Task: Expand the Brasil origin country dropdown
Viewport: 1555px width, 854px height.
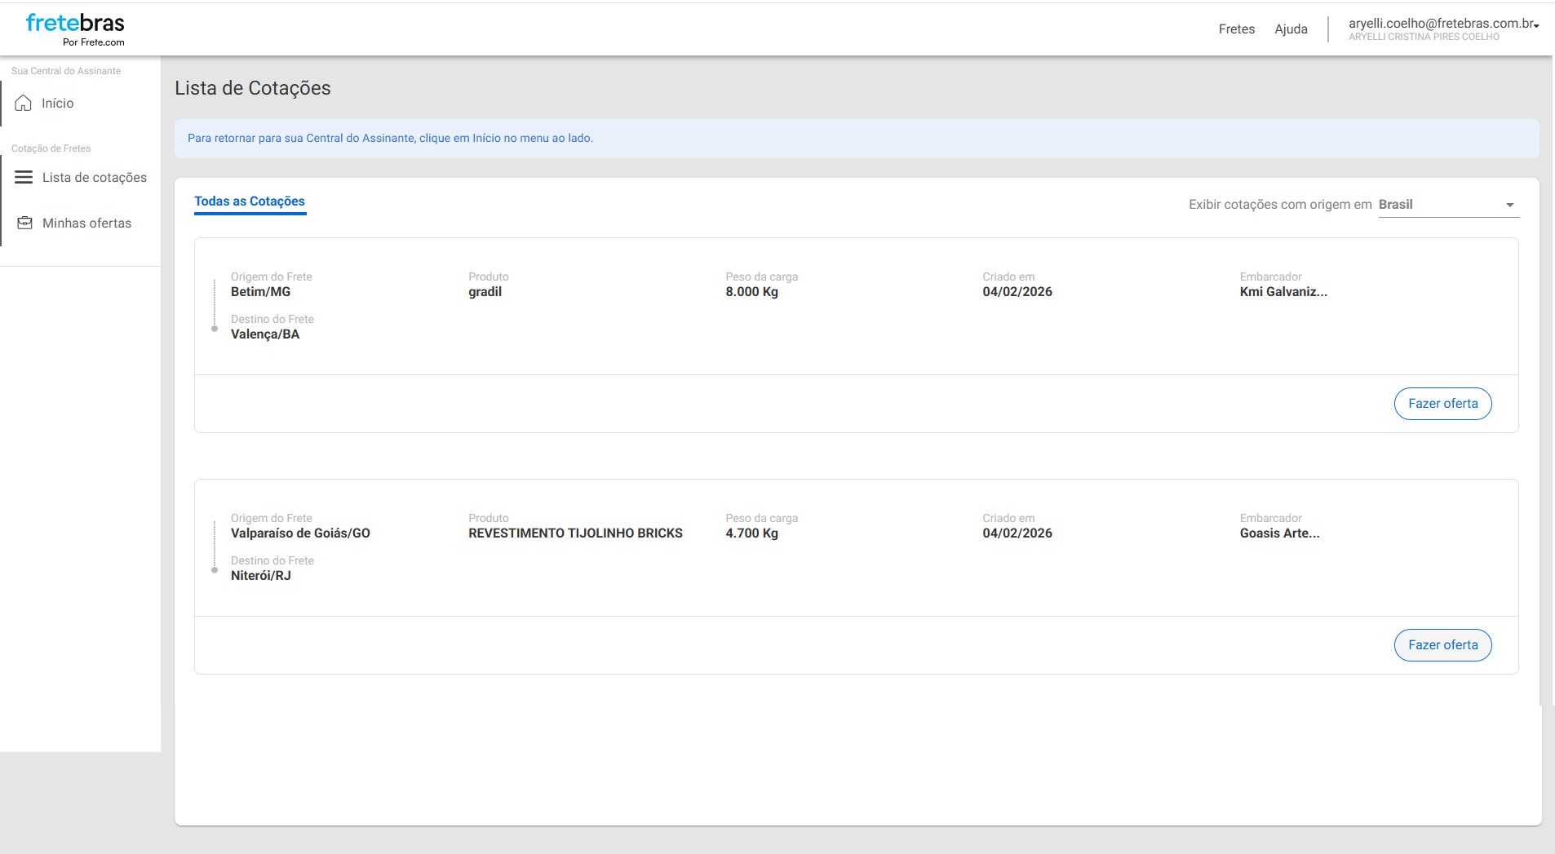Action: pyautogui.click(x=1509, y=205)
